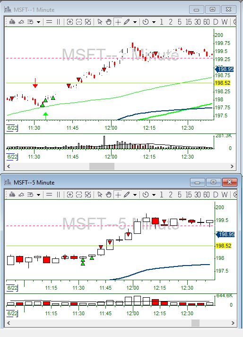Click 6/22 date label under 1 Minute volume pane
The width and height of the screenshot is (243, 337).
coord(12,157)
